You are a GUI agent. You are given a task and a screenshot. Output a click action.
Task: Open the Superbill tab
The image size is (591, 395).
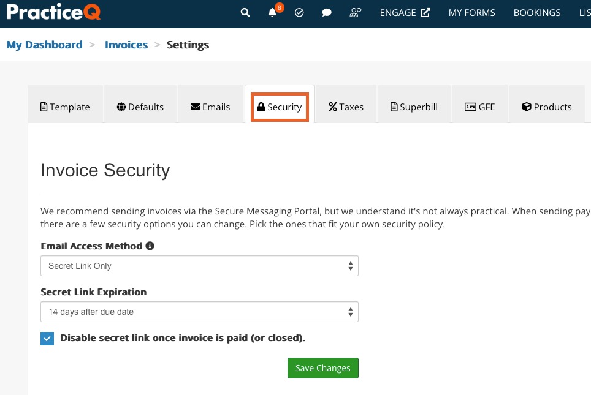(414, 107)
